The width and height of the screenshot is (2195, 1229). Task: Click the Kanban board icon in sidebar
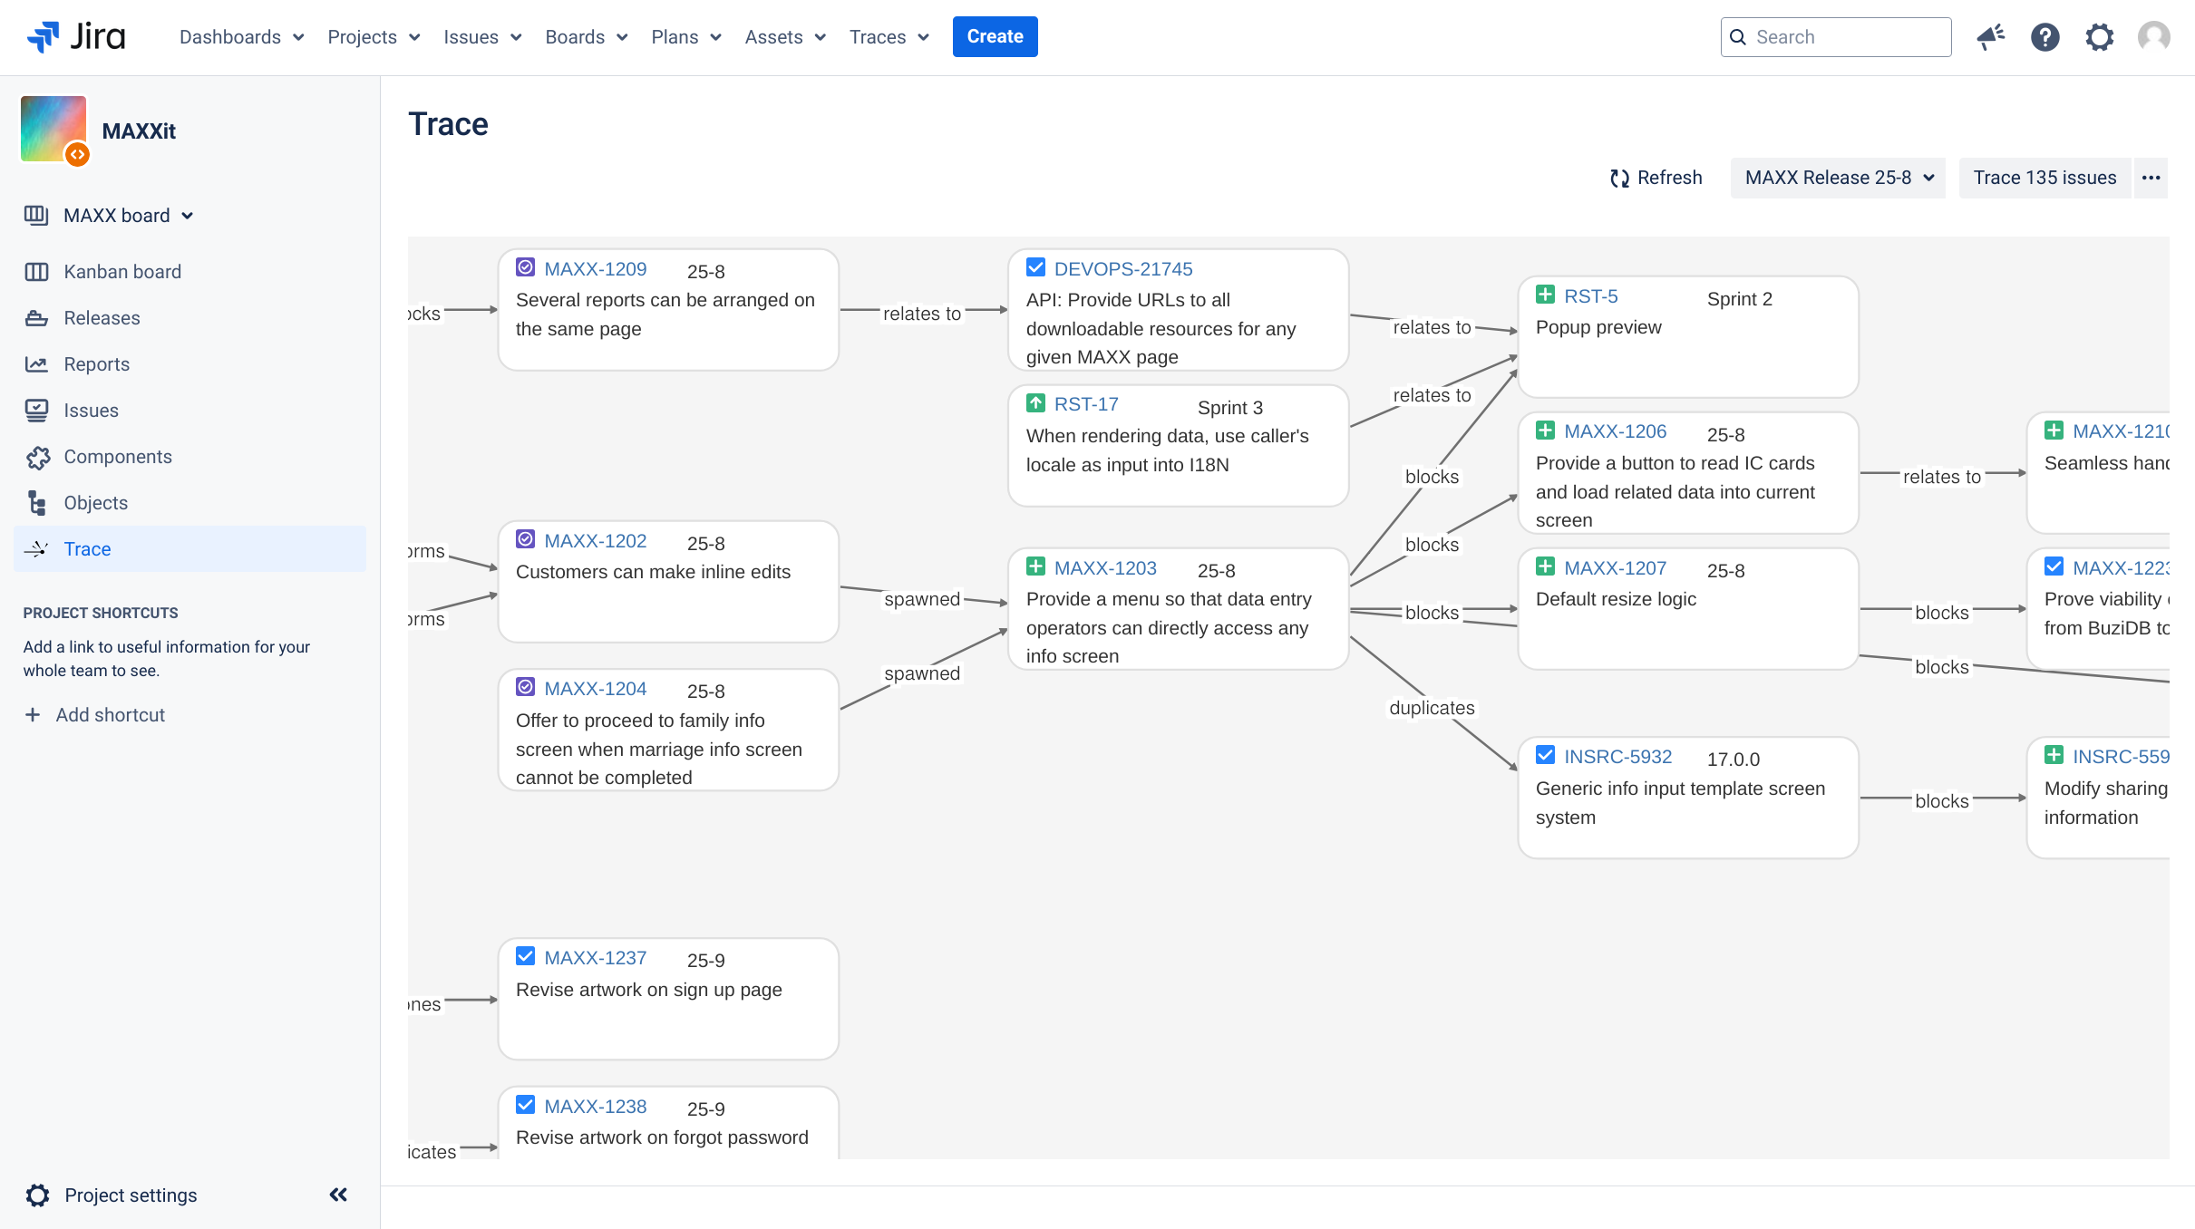coord(36,272)
